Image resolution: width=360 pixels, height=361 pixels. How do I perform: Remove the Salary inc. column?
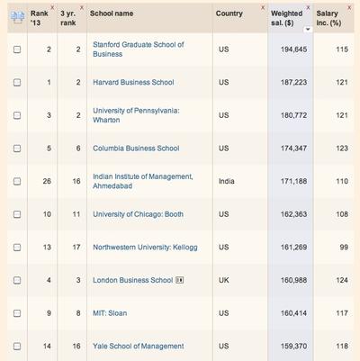point(349,7)
